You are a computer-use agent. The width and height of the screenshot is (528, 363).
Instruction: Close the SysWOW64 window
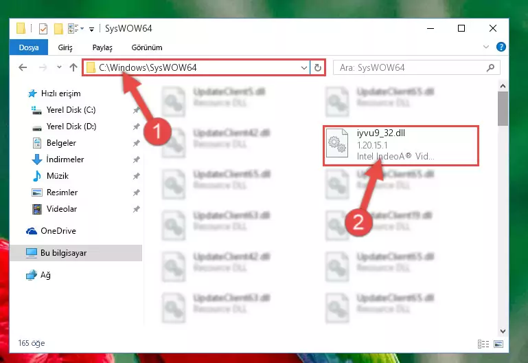click(493, 28)
